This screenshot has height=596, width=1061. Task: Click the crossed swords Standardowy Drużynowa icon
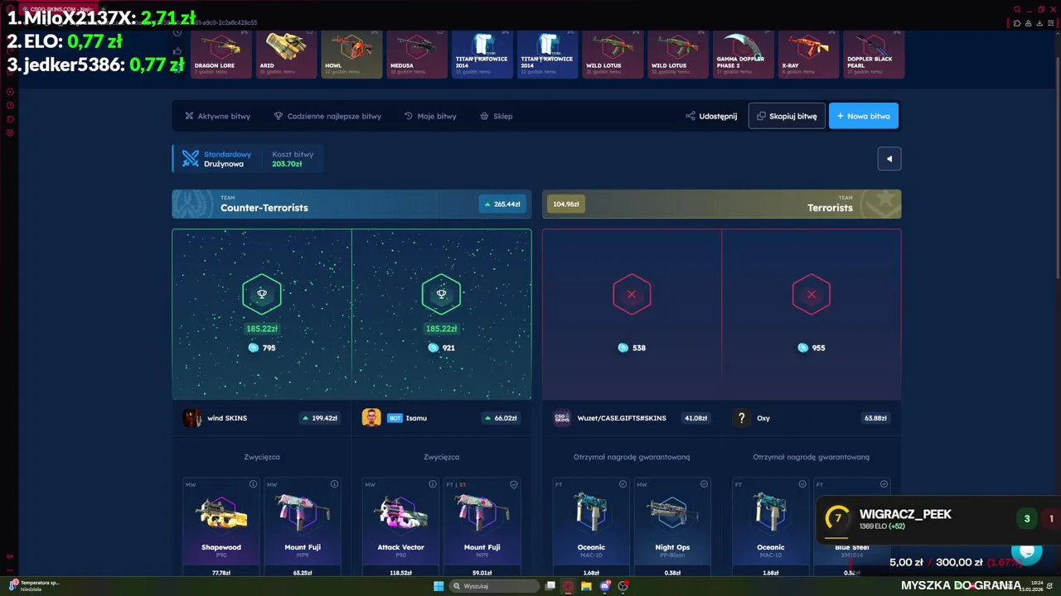point(191,158)
